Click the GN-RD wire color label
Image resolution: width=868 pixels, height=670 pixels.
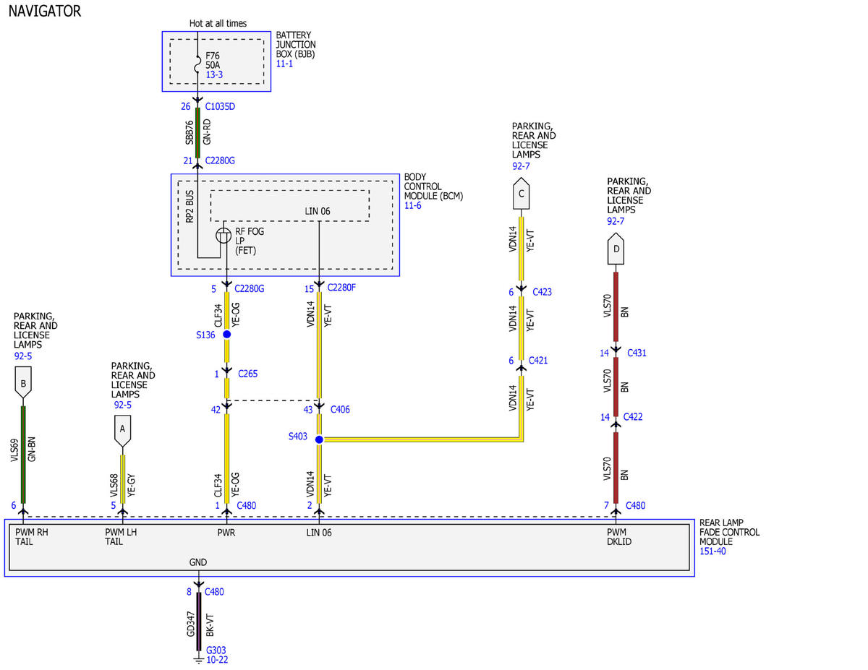(x=208, y=132)
